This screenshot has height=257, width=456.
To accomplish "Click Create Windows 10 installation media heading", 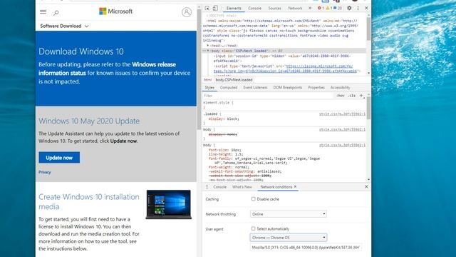I will tap(89, 201).
